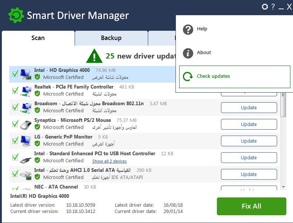The height and width of the screenshot is (223, 293).
Task: Click latest driver date 16/08/18
Action: (x=173, y=205)
